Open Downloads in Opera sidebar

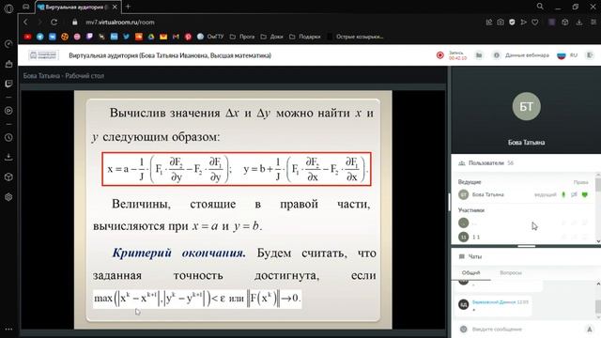click(x=8, y=157)
